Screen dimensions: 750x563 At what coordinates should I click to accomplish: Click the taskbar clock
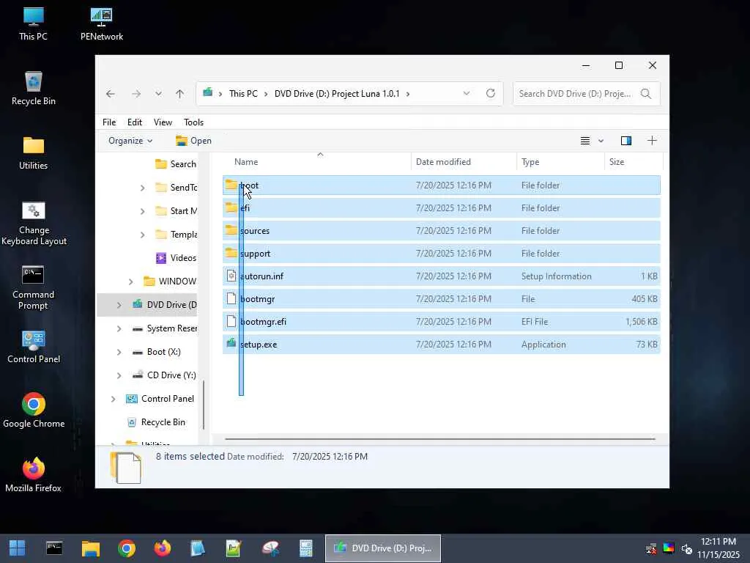point(718,548)
